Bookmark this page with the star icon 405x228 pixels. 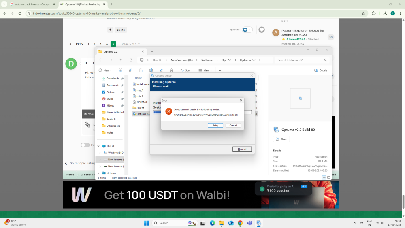coord(363,13)
